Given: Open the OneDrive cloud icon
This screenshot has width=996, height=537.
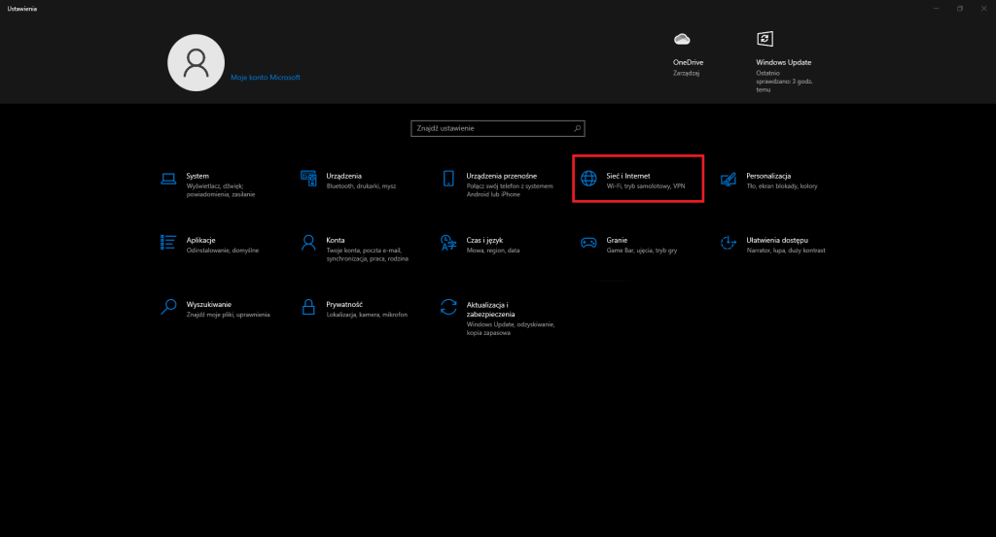Looking at the screenshot, I should tap(682, 39).
